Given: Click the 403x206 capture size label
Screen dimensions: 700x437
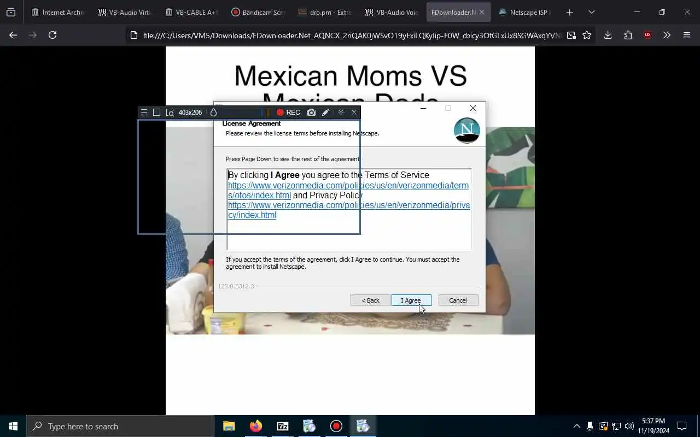Looking at the screenshot, I should tap(190, 113).
